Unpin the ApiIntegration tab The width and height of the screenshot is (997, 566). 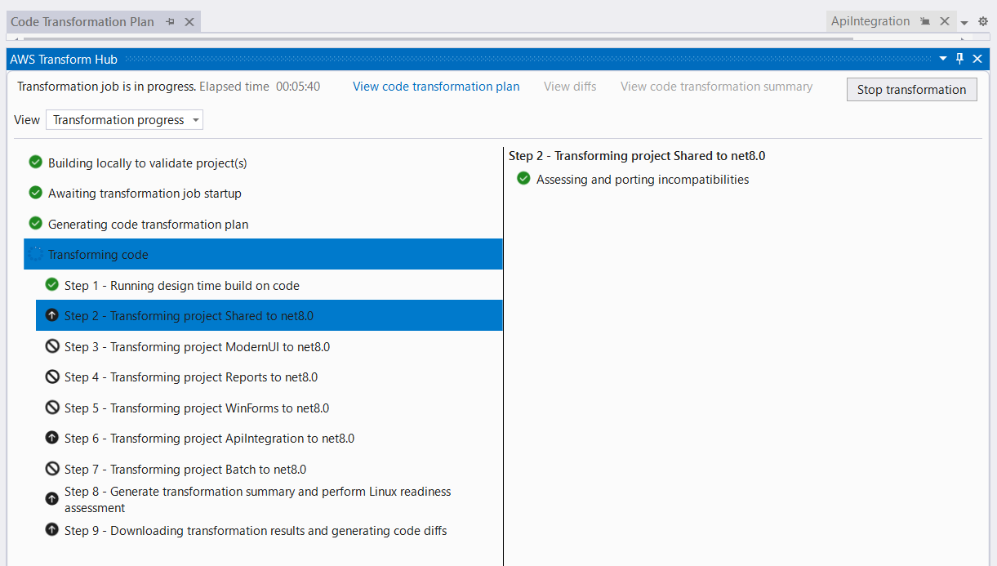[925, 21]
